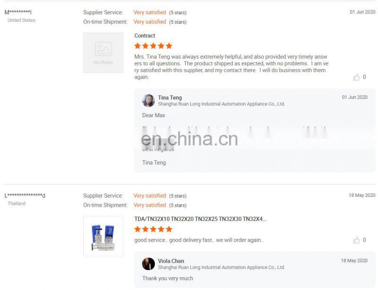Like the Thailand buyer's review
The image size is (378, 290).
point(356,240)
